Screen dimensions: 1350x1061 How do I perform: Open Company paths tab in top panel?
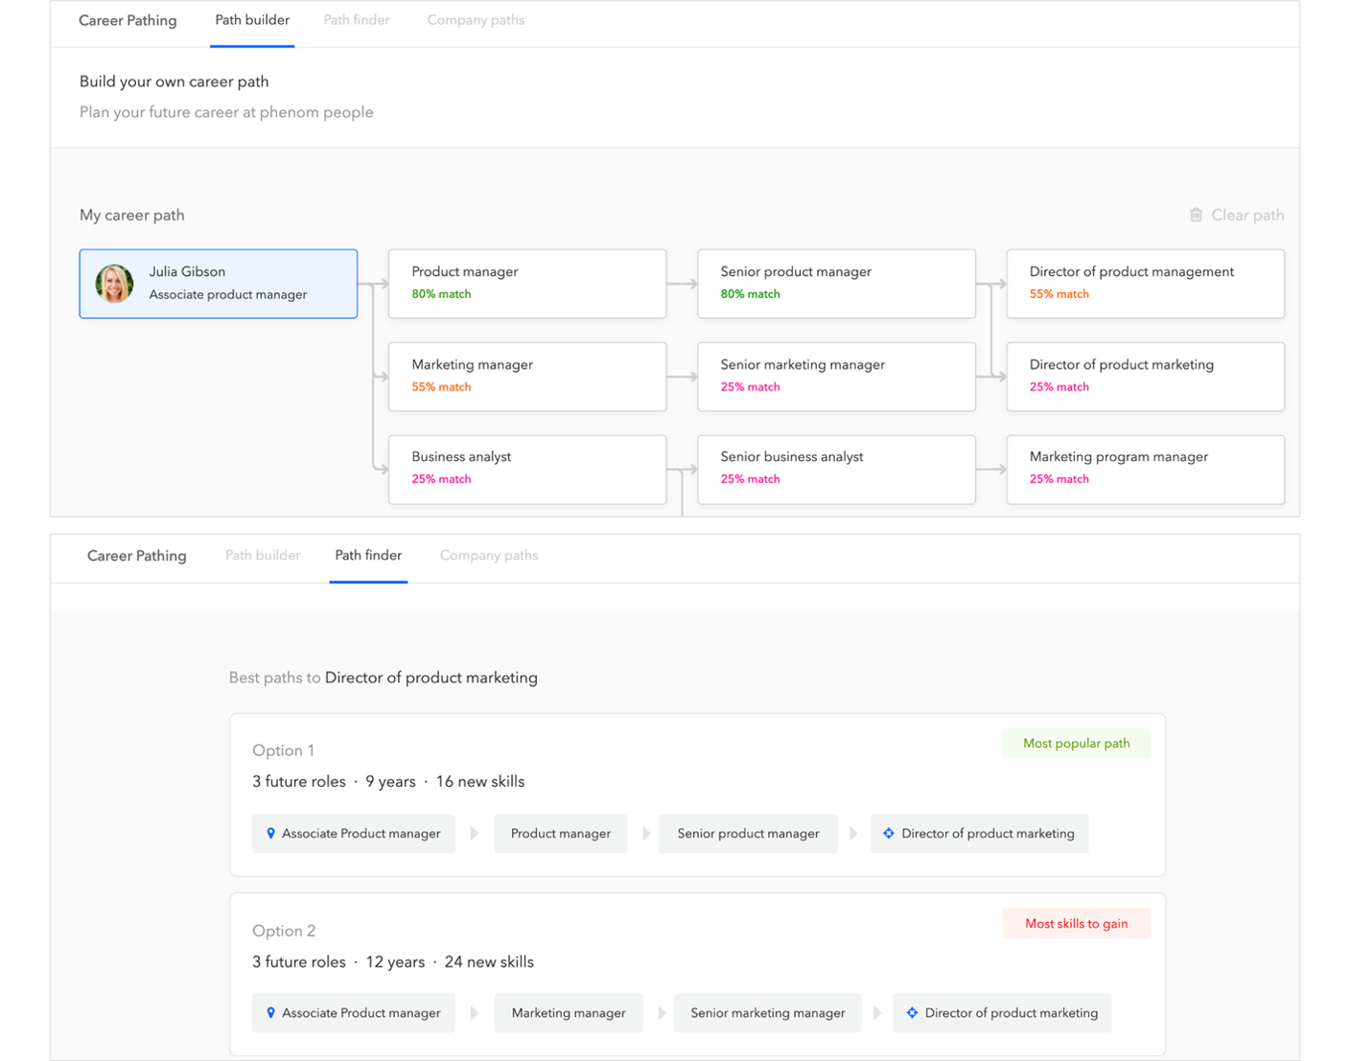tap(476, 20)
